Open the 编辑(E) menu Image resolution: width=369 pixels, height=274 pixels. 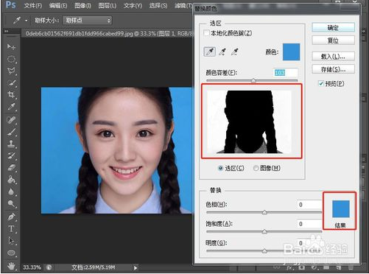coord(58,5)
